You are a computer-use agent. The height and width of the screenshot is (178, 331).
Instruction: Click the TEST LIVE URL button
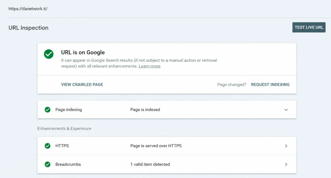(x=309, y=27)
